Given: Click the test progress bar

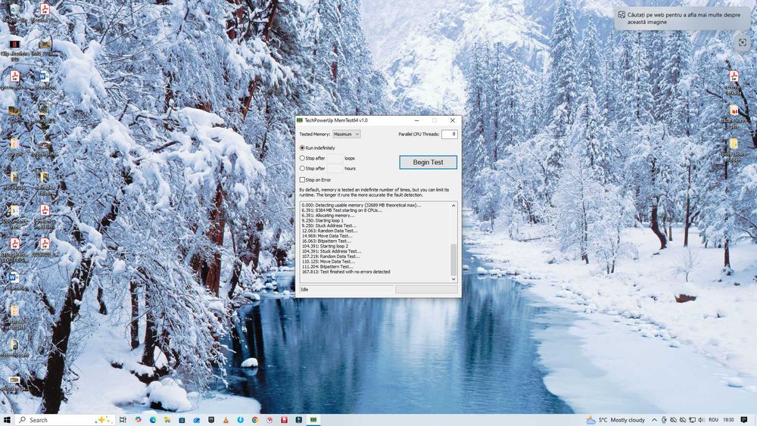Looking at the screenshot, I should (x=426, y=290).
